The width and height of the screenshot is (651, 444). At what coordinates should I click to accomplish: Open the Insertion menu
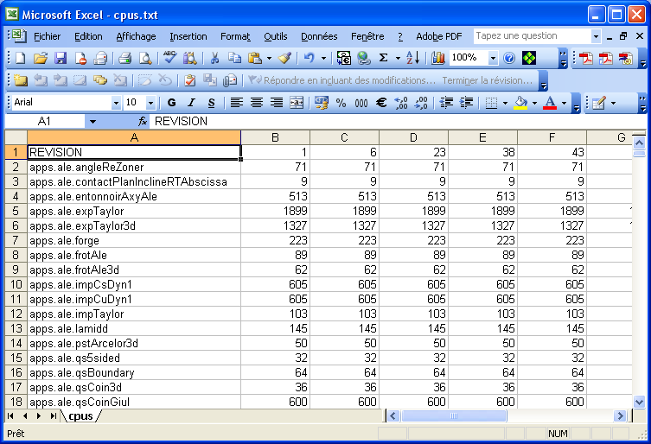click(188, 36)
